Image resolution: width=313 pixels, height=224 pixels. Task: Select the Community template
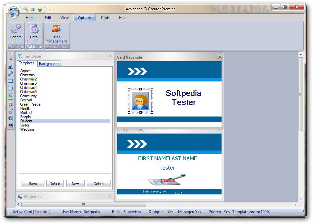(65, 96)
